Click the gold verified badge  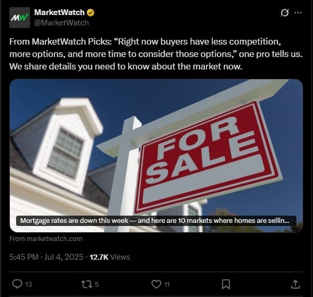pos(90,12)
